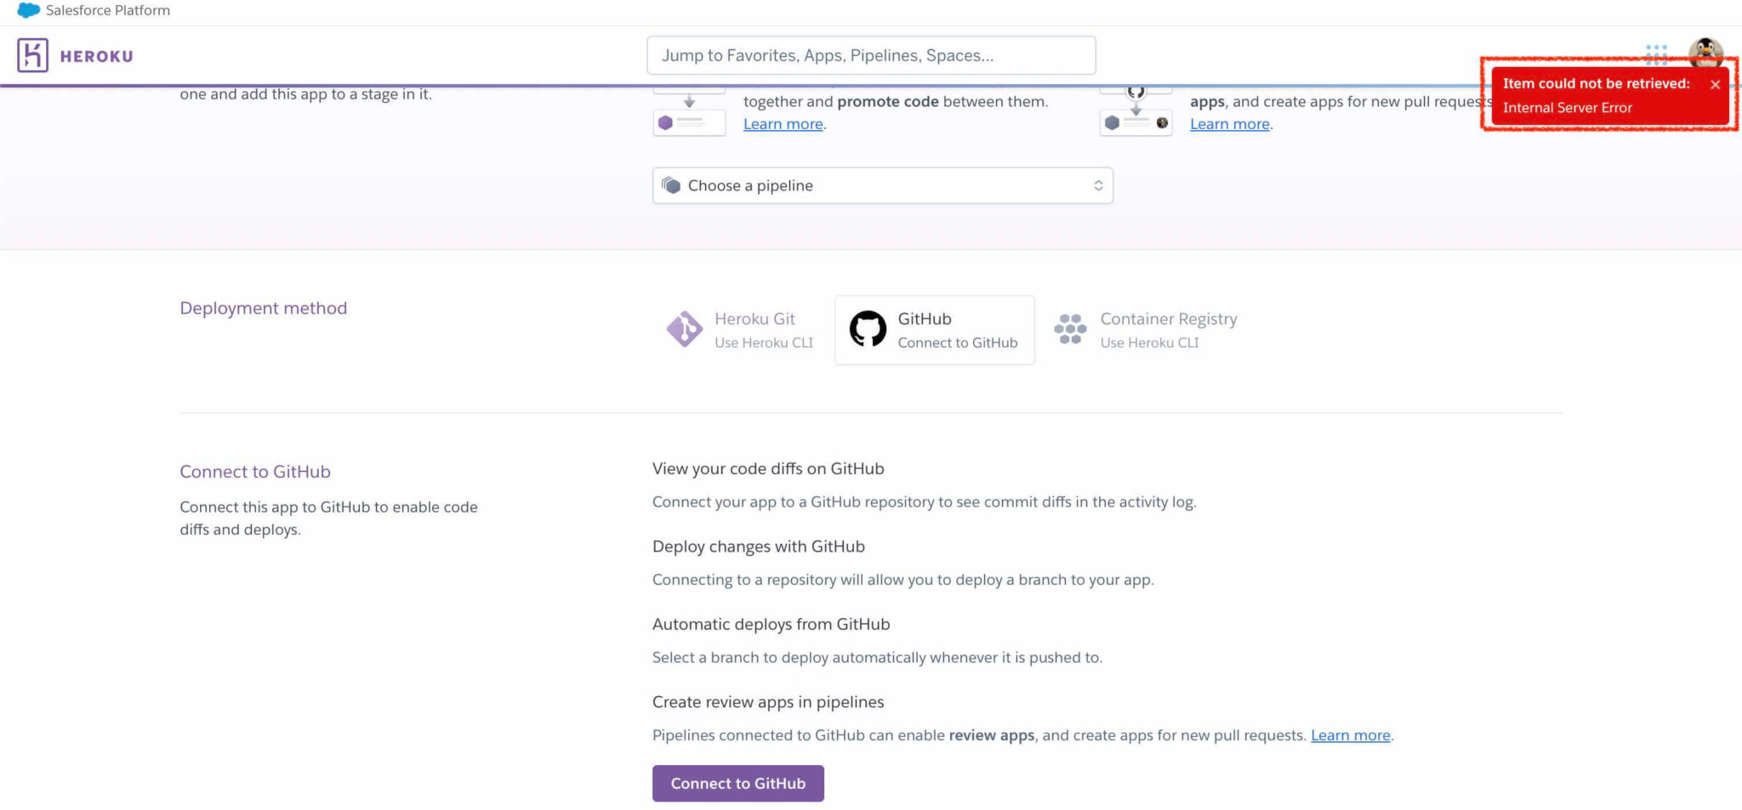Click the GitHub icon in the review apps illustration
The height and width of the screenshot is (810, 1742).
(1136, 92)
